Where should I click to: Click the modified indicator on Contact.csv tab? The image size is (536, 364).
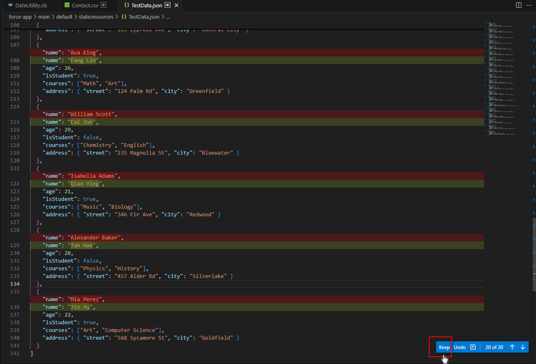click(x=104, y=5)
